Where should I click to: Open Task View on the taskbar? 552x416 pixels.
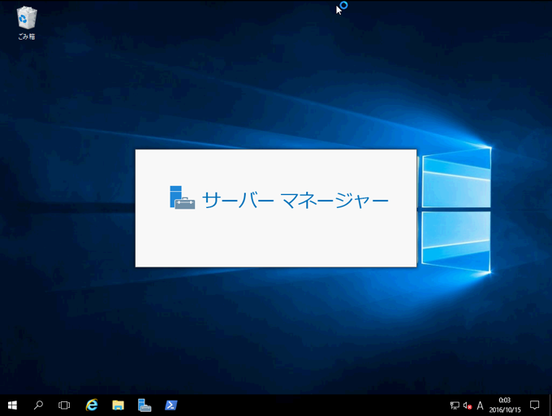coord(64,405)
